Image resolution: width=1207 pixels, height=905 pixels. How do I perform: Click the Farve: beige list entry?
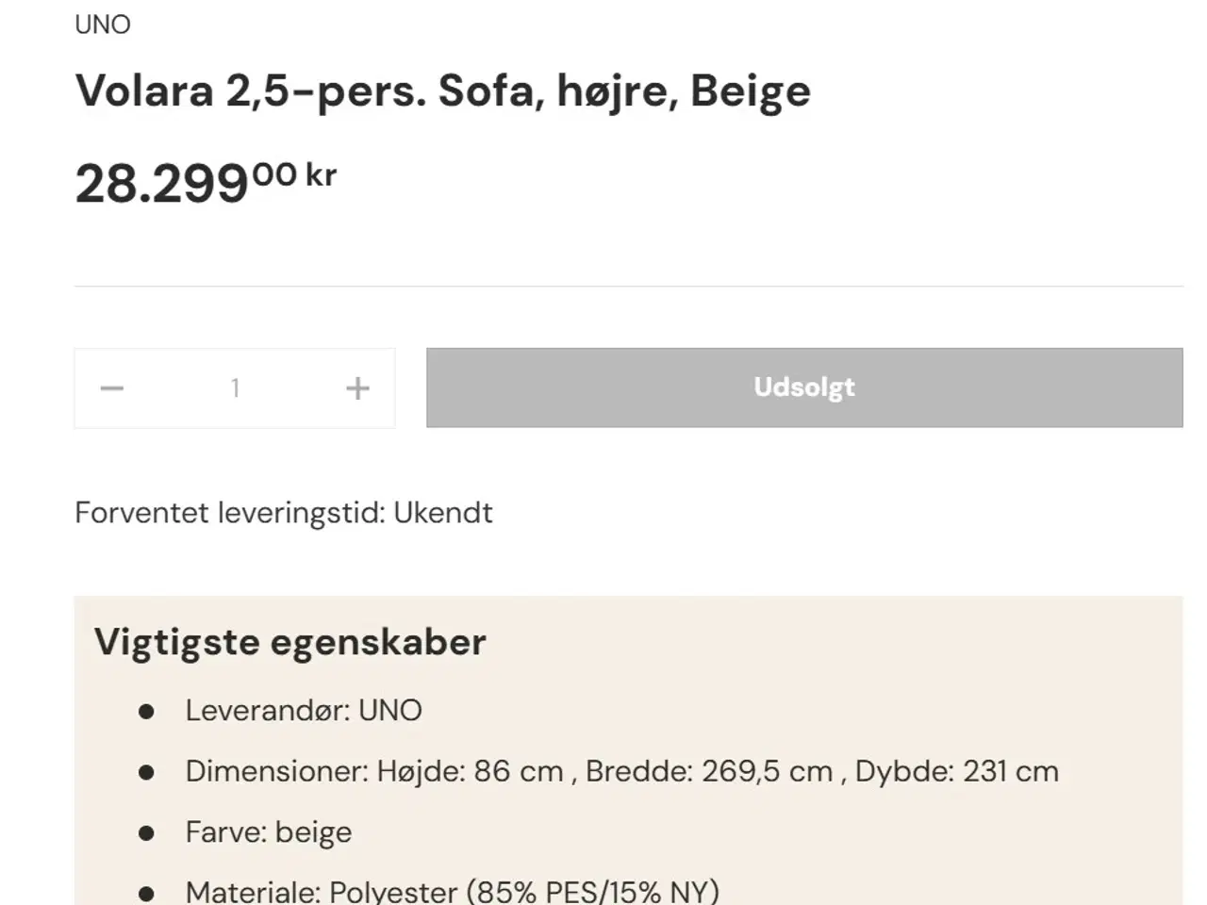tap(270, 831)
